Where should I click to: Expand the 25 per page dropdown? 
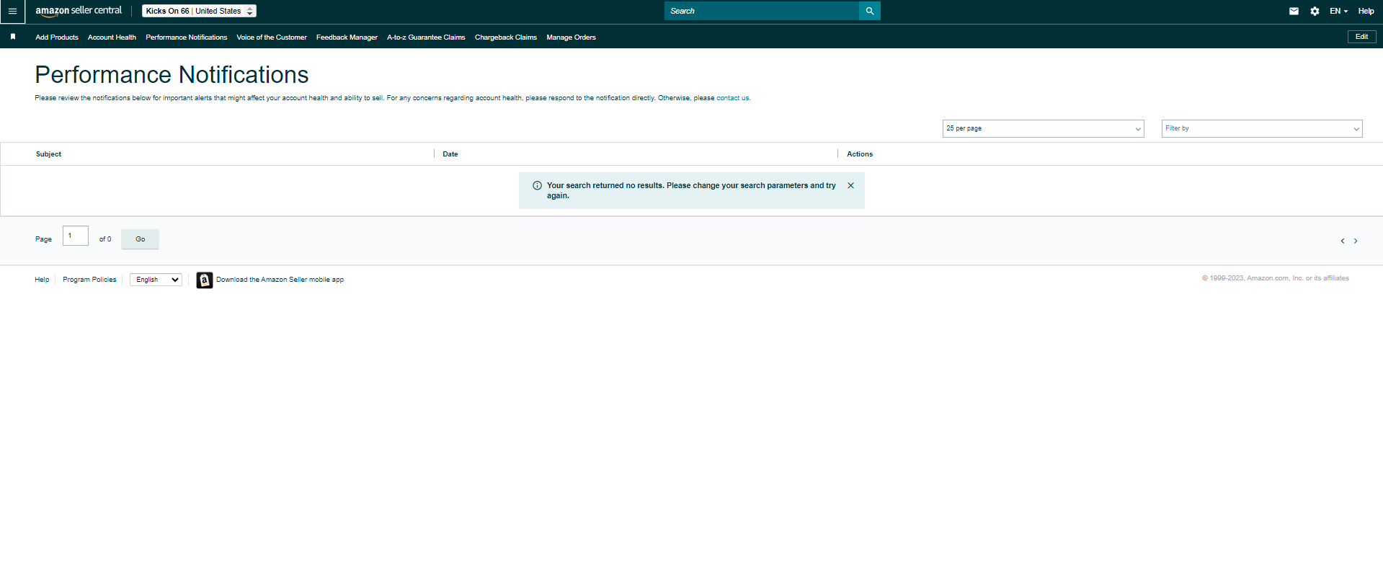tap(1043, 128)
